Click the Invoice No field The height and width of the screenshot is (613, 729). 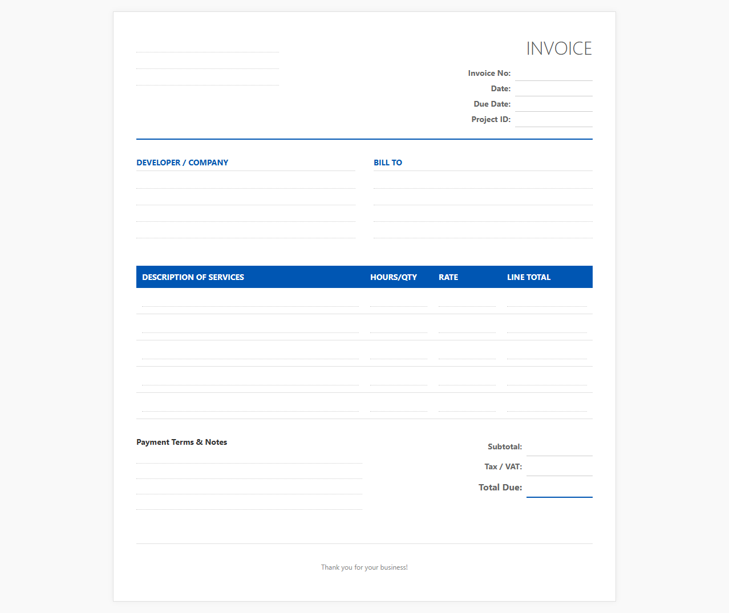coord(553,74)
